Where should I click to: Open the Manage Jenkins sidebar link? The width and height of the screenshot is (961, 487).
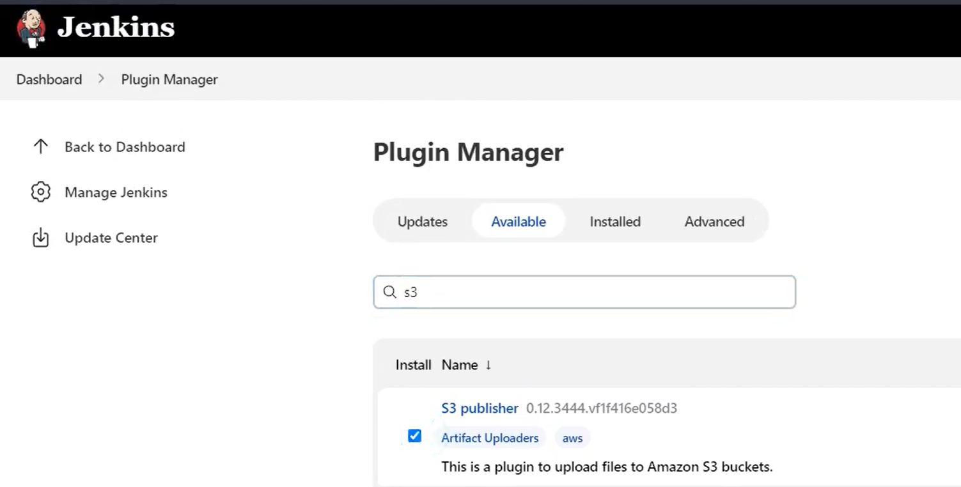point(116,192)
